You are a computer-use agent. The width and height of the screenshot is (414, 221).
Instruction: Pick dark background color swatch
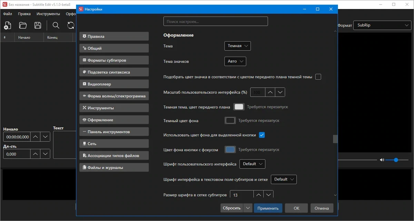click(x=230, y=121)
